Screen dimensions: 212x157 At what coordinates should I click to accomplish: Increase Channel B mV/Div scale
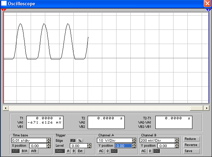point(177,139)
